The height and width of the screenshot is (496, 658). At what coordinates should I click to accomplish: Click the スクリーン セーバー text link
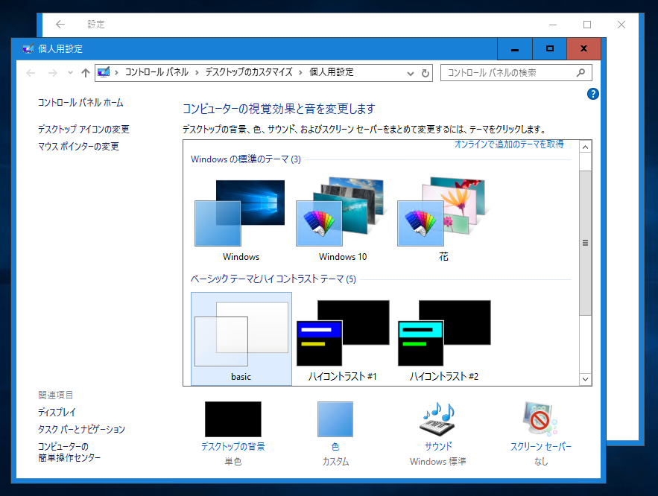[x=540, y=447]
